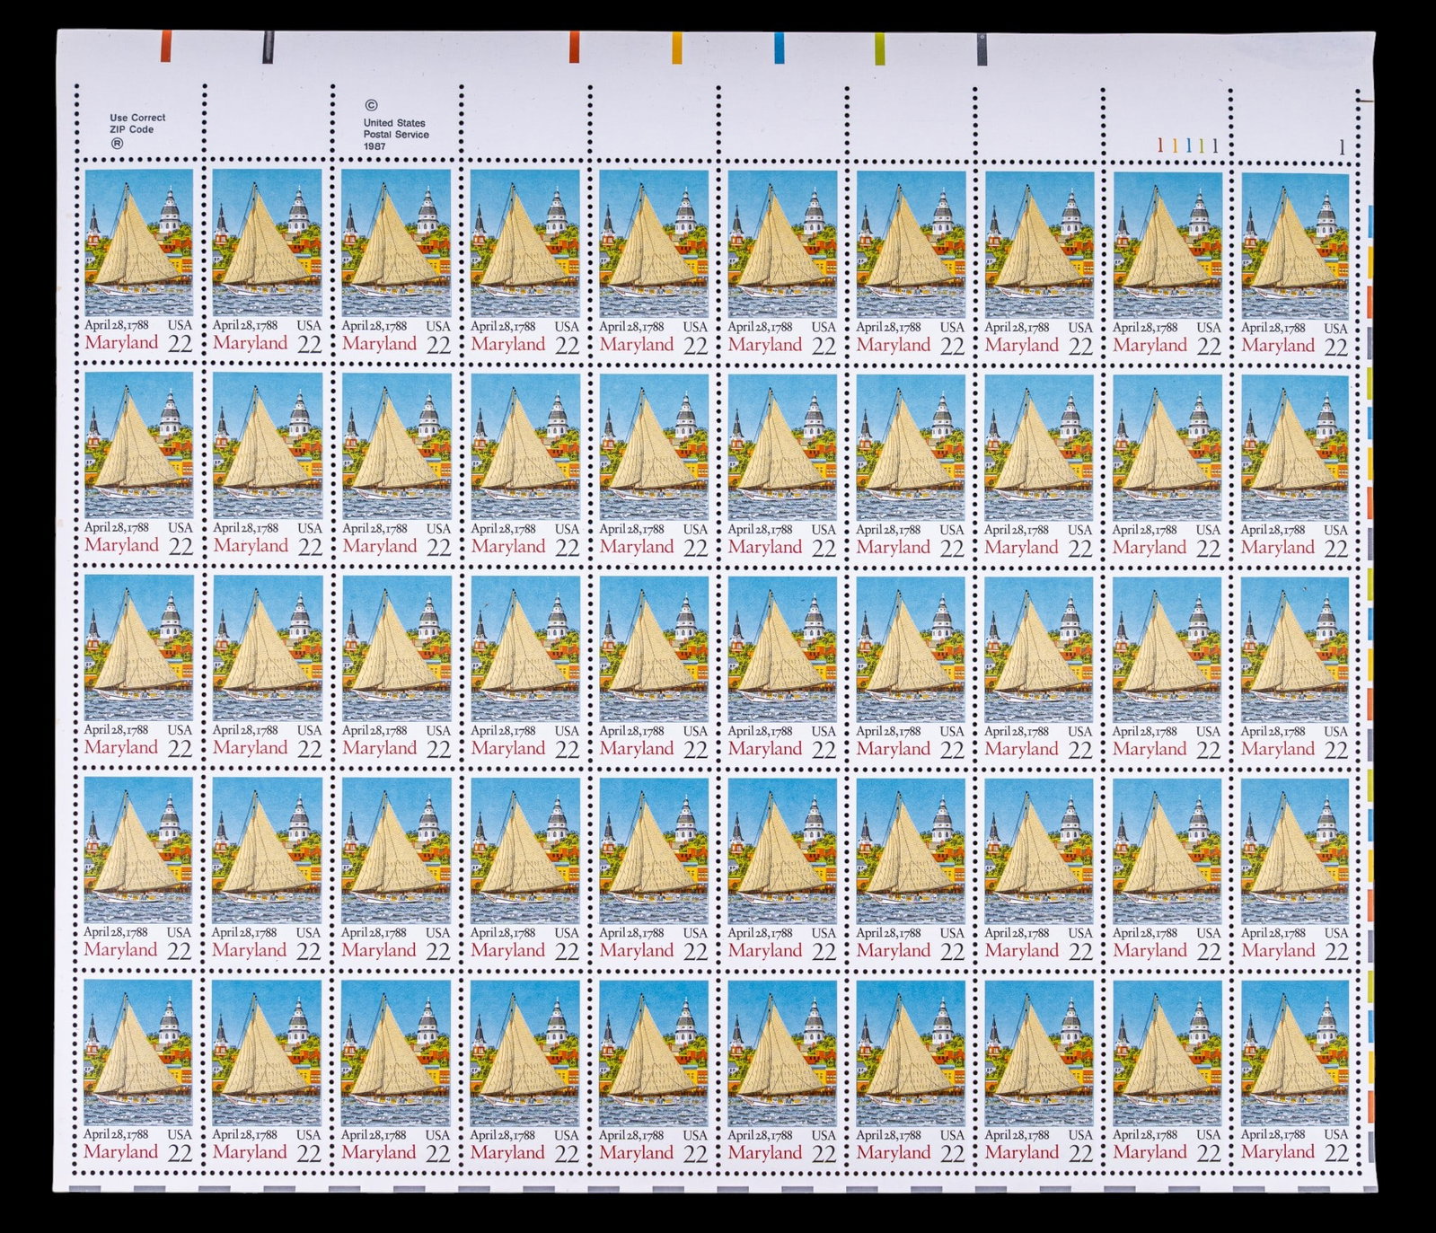The width and height of the screenshot is (1436, 1233).
Task: Select the bottom-left corner Maryland stamp
Action: (x=138, y=1072)
